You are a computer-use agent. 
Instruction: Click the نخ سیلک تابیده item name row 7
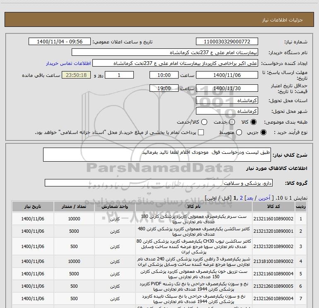(194, 298)
